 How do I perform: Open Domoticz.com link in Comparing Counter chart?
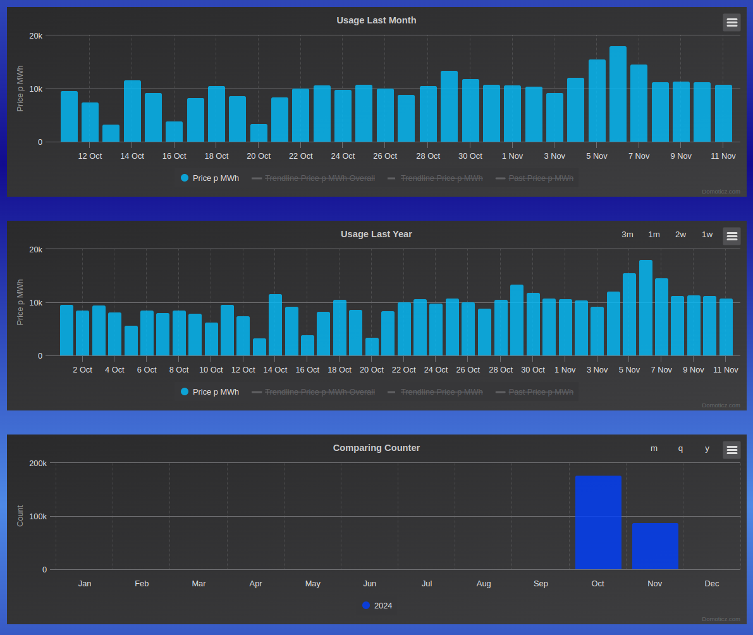click(721, 619)
